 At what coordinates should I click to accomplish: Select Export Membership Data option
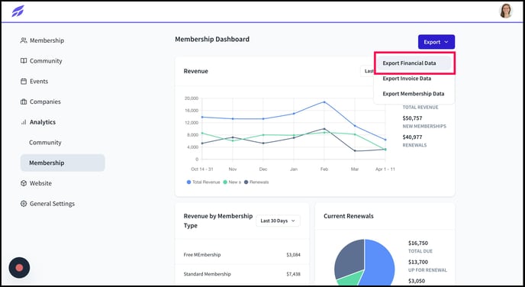413,94
